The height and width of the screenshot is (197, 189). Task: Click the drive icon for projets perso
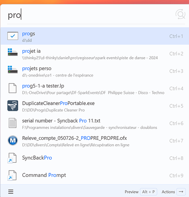[13, 69]
